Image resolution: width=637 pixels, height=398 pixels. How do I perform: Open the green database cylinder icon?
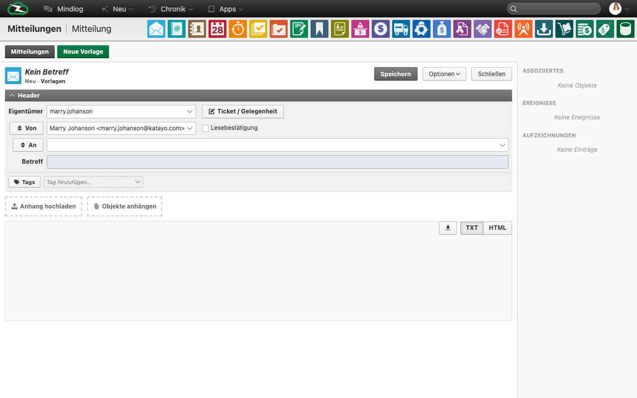click(626, 29)
